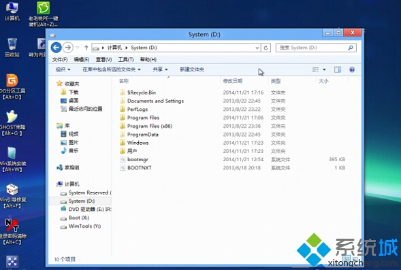Open DVD 驱动器 (E:) in tree
Image resolution: width=401 pixels, height=270 pixels.
click(89, 209)
